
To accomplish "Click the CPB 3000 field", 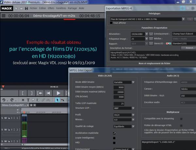I will 119,97.
